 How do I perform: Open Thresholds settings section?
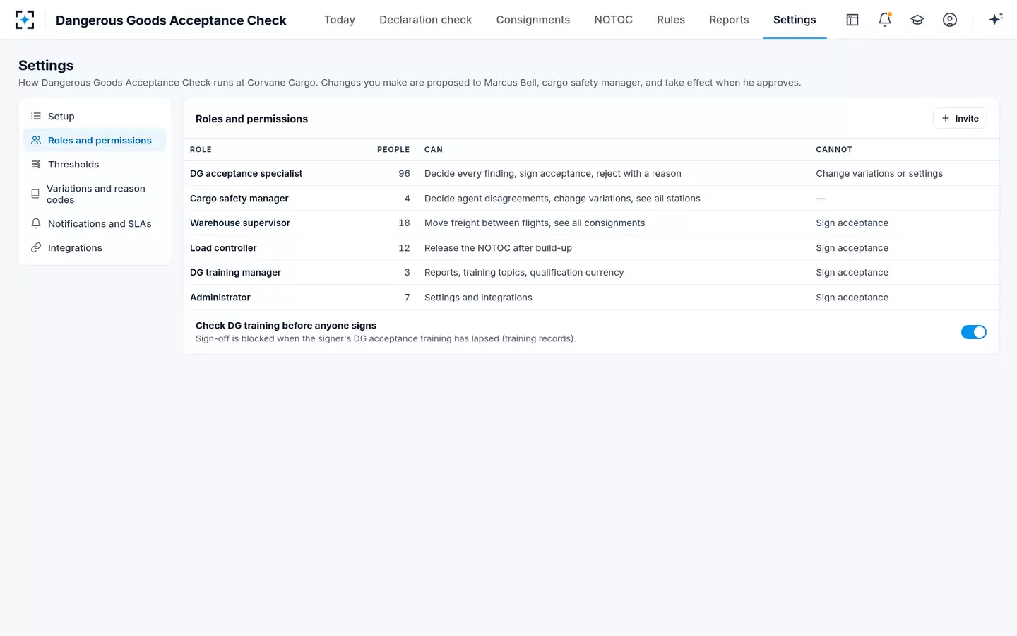(95, 164)
